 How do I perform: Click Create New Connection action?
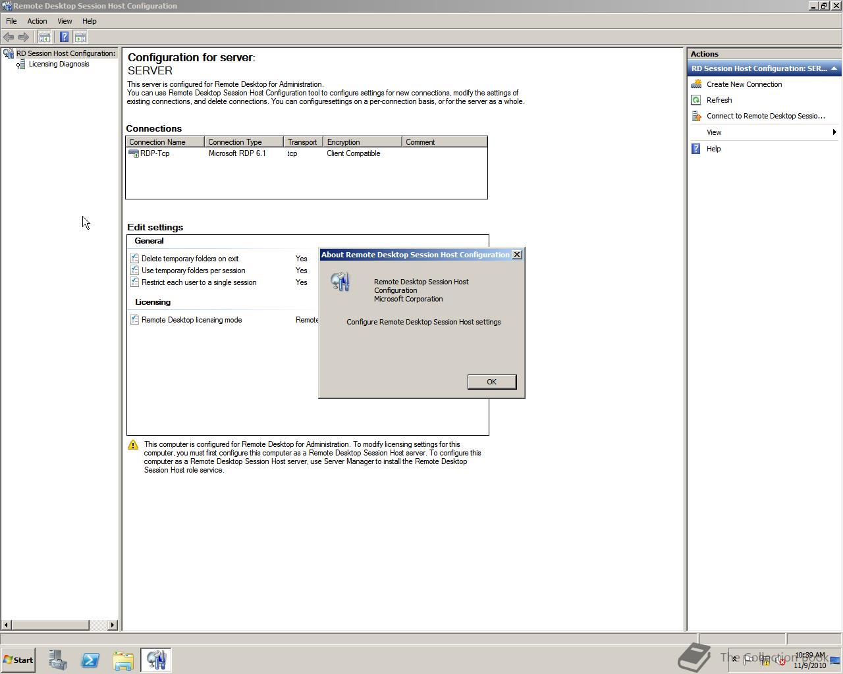coord(744,84)
